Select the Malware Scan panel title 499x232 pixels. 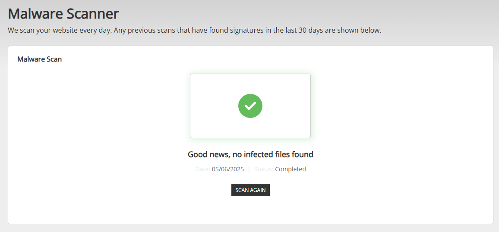tap(39, 59)
